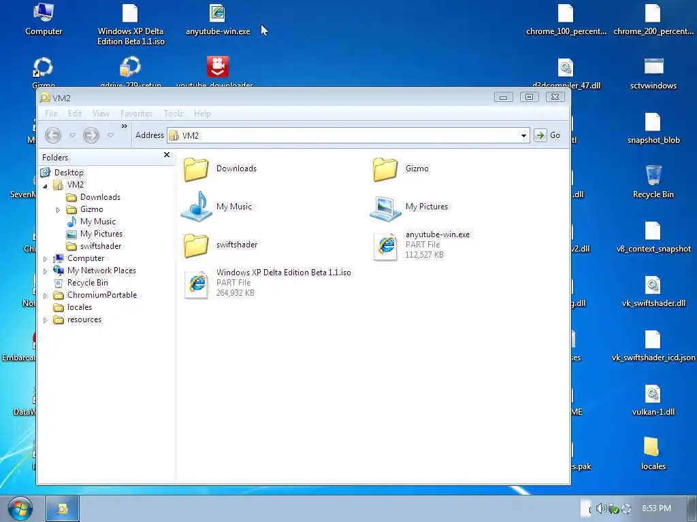Click the volume speaker tray icon

[601, 508]
